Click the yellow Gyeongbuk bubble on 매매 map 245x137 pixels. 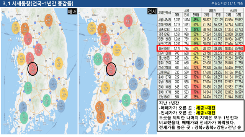59,64
